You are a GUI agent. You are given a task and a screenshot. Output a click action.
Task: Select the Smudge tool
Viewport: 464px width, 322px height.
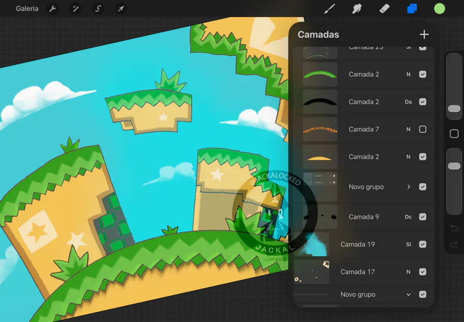pos(357,9)
